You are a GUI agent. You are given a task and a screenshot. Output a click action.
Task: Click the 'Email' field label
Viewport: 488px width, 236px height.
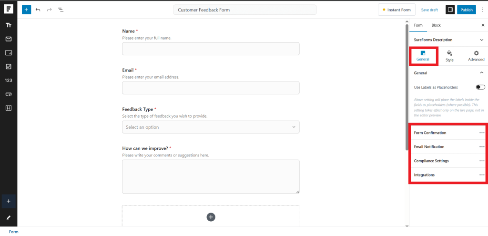point(128,70)
